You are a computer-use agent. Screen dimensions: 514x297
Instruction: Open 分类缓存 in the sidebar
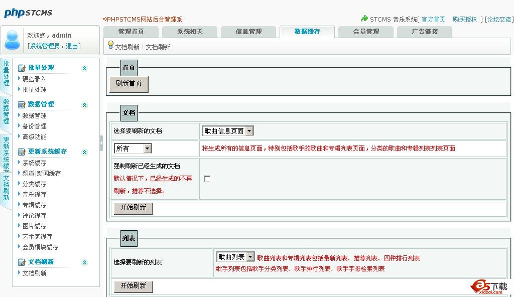[34, 184]
